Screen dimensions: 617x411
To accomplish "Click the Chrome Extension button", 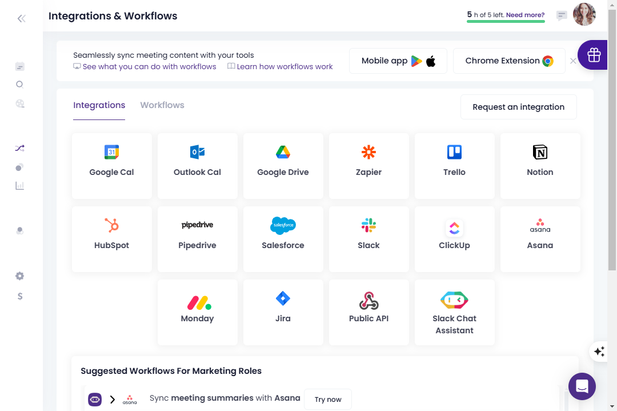I will point(509,61).
